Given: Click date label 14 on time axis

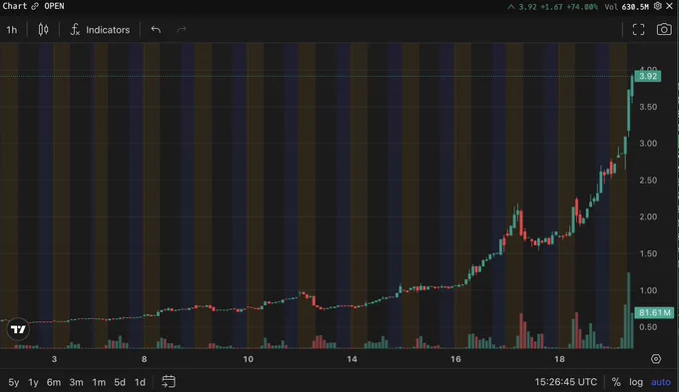Looking at the screenshot, I should click(351, 359).
